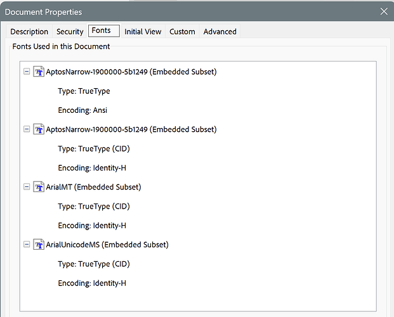
Task: Click the TrueType font icon beside ArialMT
Action: (38, 187)
